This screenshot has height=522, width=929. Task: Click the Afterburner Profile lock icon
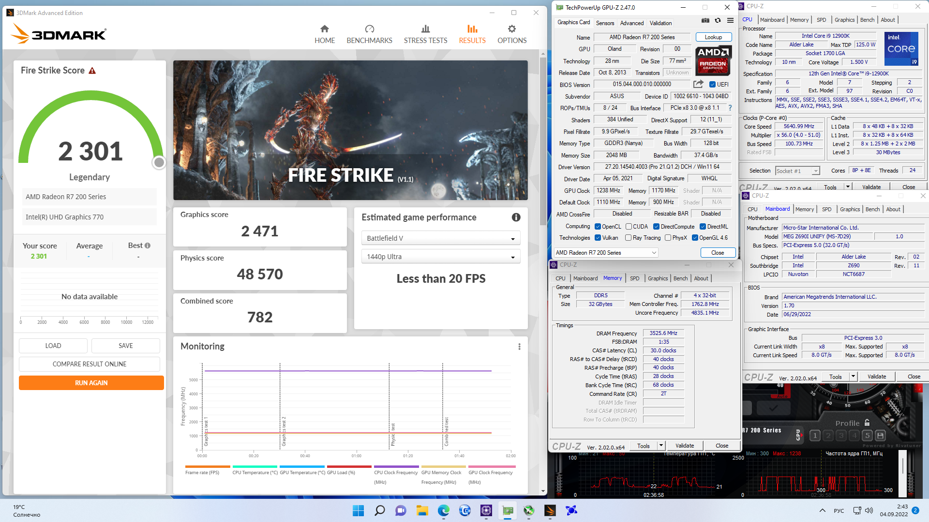[867, 422]
